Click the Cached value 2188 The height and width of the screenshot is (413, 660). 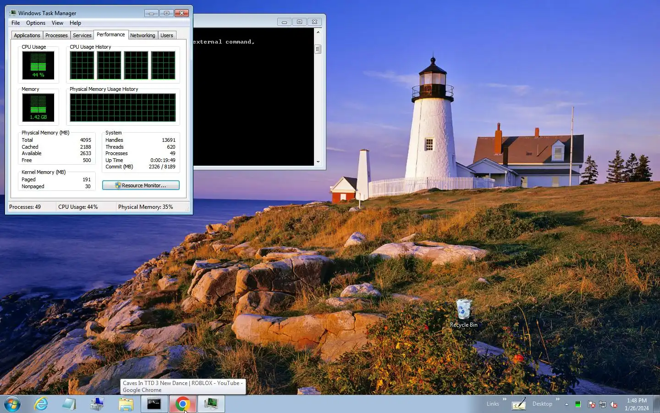pyautogui.click(x=86, y=147)
